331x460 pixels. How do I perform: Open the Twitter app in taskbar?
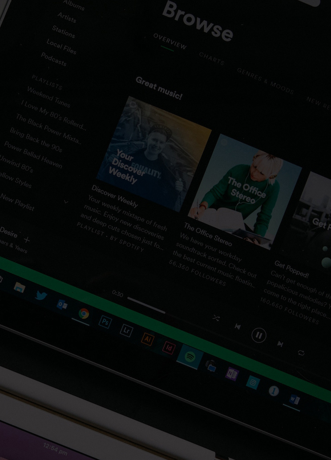point(41,296)
